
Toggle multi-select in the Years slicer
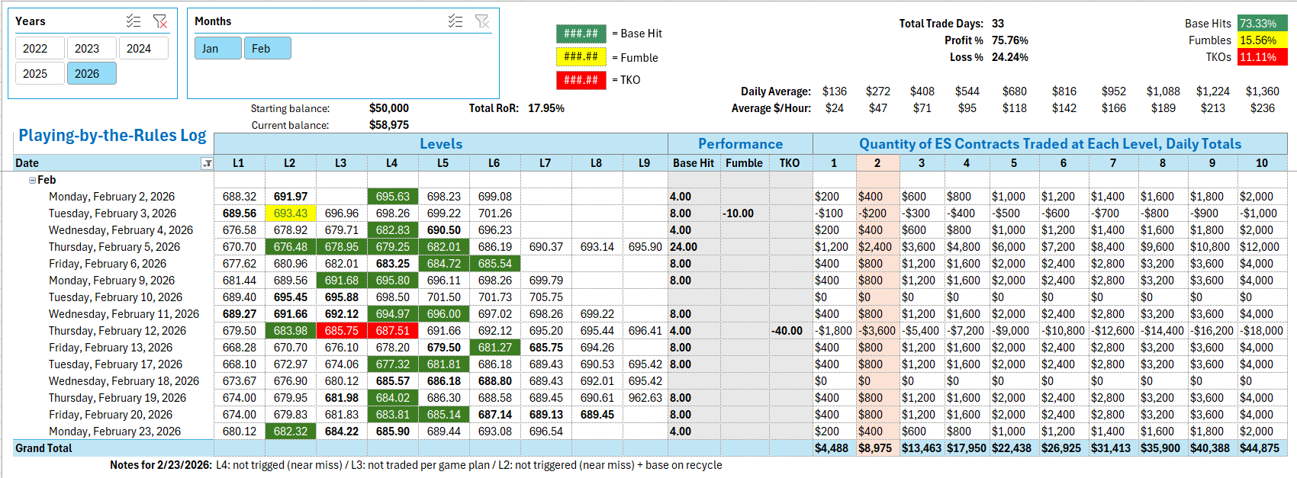[x=134, y=21]
